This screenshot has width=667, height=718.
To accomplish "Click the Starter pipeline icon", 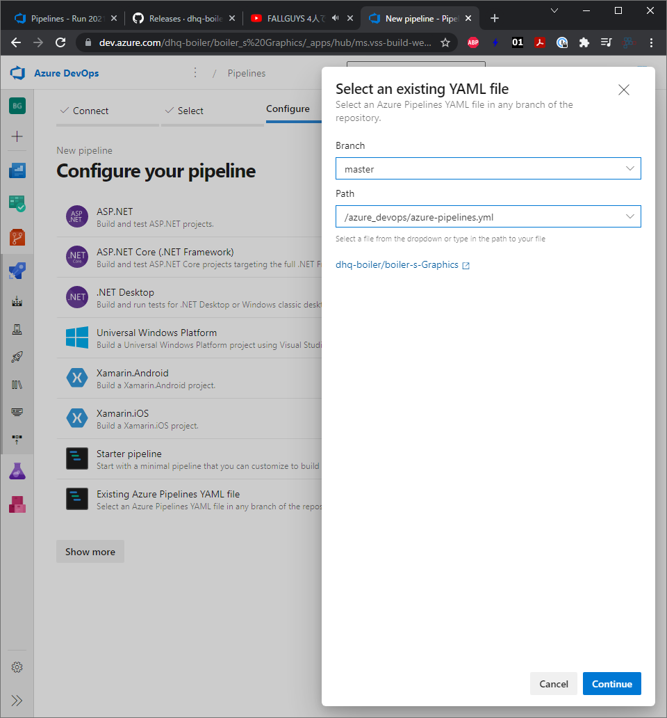I will pos(77,458).
